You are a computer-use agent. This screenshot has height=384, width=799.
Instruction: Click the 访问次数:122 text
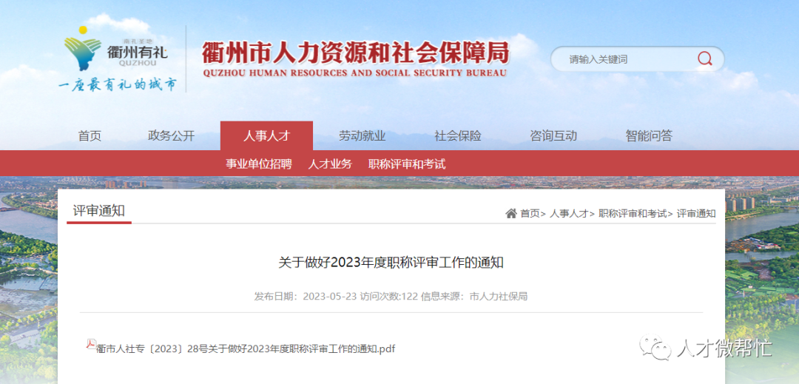point(389,297)
